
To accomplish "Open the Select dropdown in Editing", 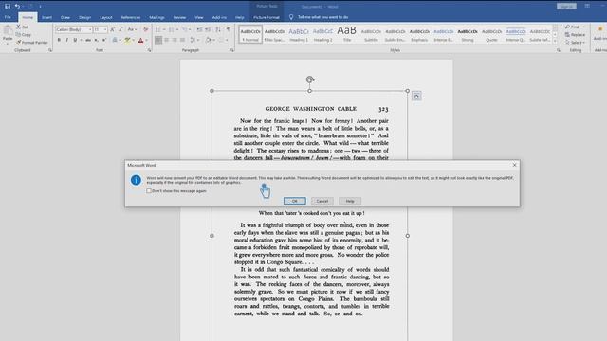I will click(576, 43).
